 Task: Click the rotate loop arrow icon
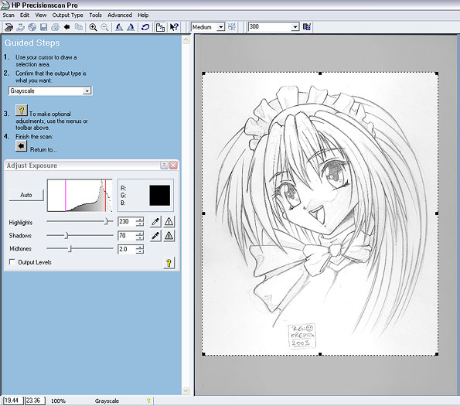pos(145,27)
